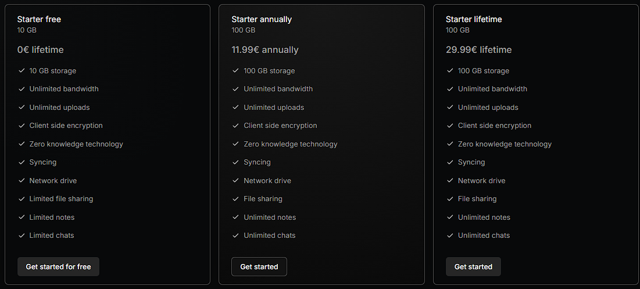640x289 pixels.
Task: Click File sharing checkmark in Starter annually card
Action: pyautogui.click(x=235, y=199)
